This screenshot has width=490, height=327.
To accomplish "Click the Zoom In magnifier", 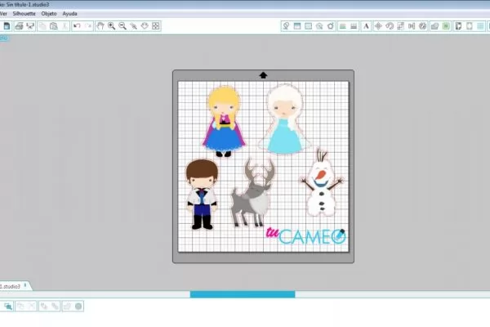I will [x=111, y=26].
